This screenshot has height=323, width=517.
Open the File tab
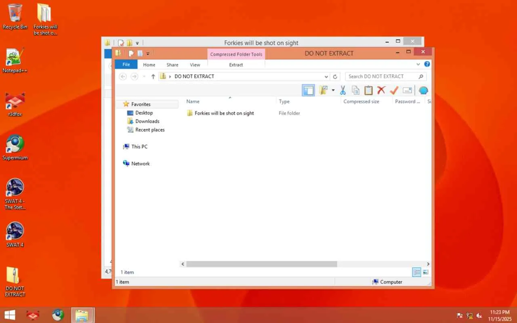126,65
